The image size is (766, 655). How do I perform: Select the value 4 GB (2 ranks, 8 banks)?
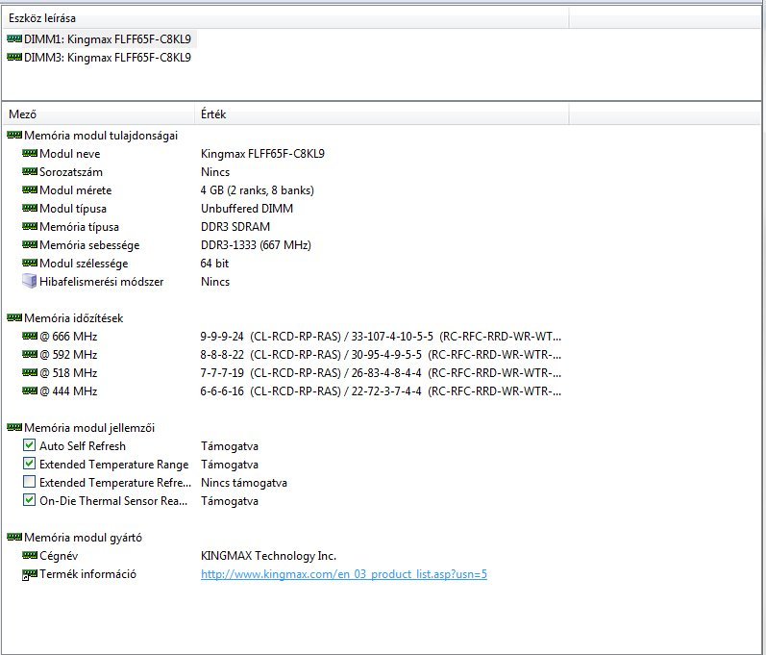pos(258,190)
